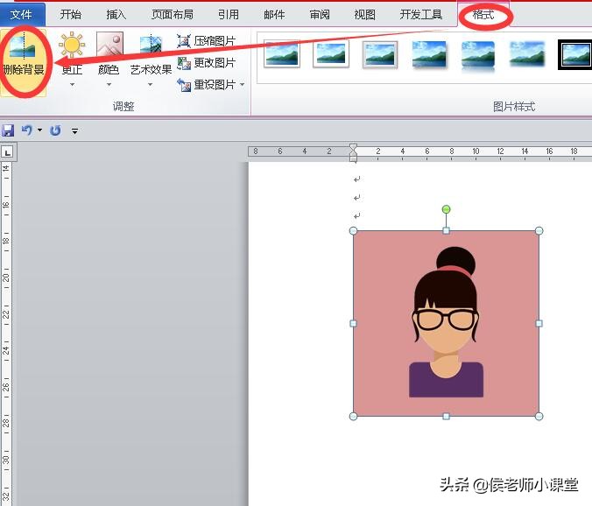This screenshot has height=506, width=592.
Task: Apply the sixth soft-edge picture style
Action: [x=527, y=54]
